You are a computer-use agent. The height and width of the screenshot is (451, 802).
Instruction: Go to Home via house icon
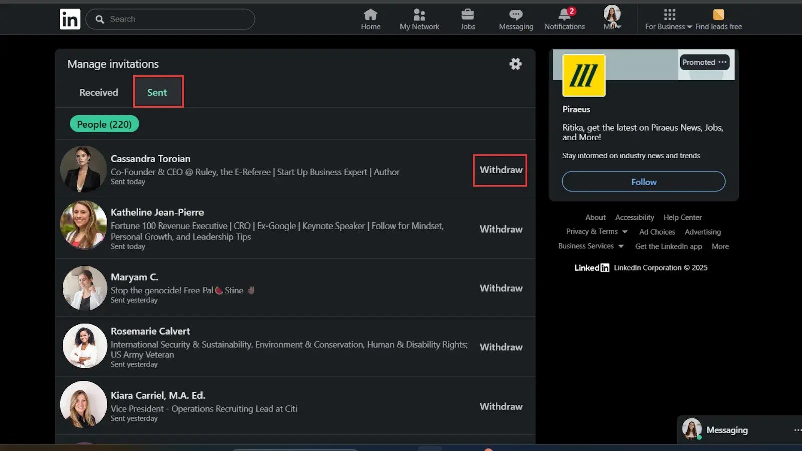pyautogui.click(x=370, y=15)
